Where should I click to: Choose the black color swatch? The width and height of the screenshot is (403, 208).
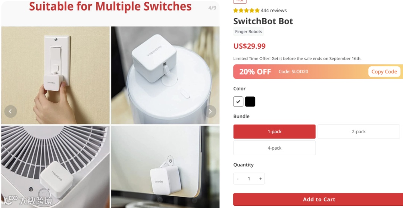pyautogui.click(x=250, y=102)
